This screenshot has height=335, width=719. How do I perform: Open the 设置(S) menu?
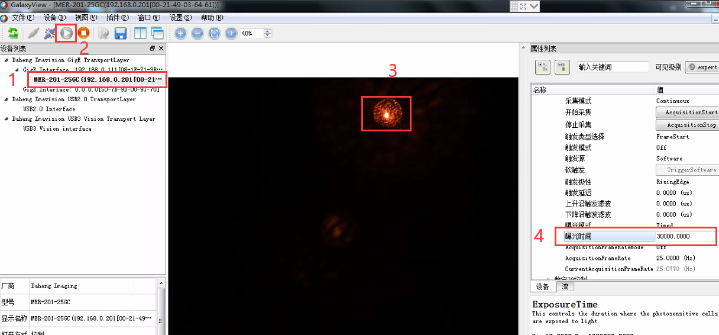click(x=180, y=18)
